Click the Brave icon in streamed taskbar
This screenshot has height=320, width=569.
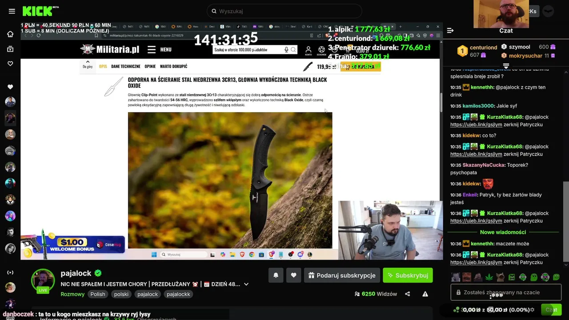tap(242, 255)
